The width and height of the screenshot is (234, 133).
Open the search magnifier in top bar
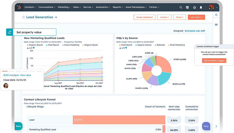(181, 7)
